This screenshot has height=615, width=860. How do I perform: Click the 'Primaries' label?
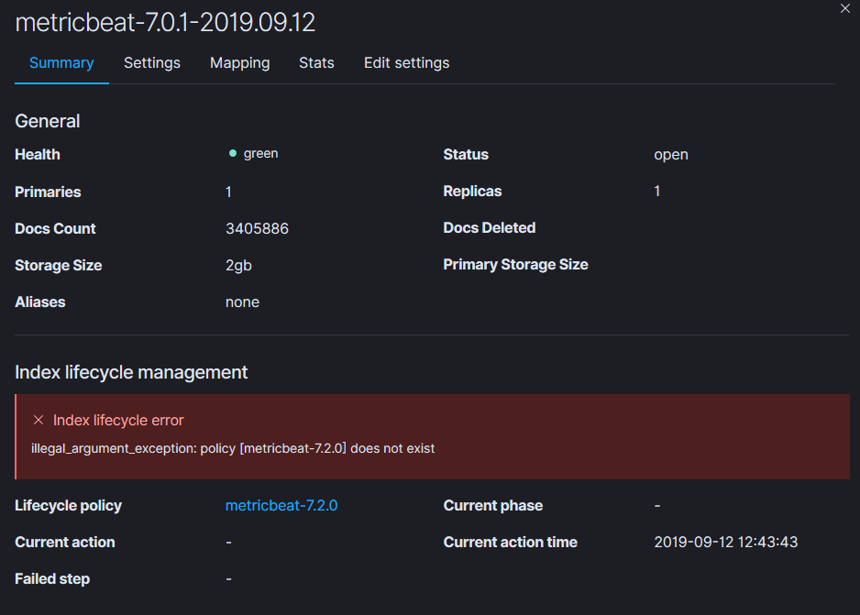[48, 192]
